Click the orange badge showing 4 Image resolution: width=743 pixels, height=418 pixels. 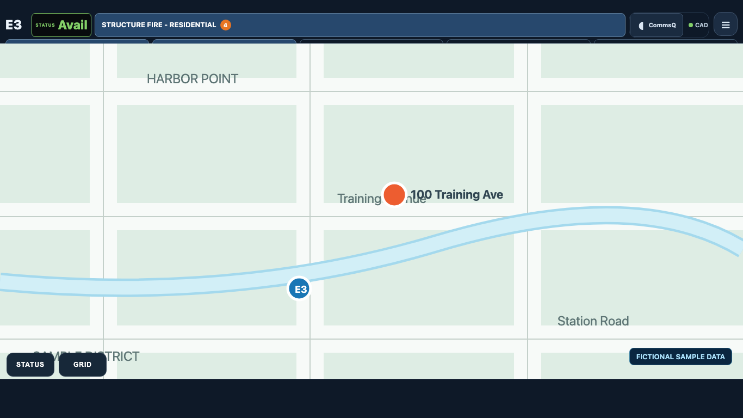pyautogui.click(x=226, y=25)
